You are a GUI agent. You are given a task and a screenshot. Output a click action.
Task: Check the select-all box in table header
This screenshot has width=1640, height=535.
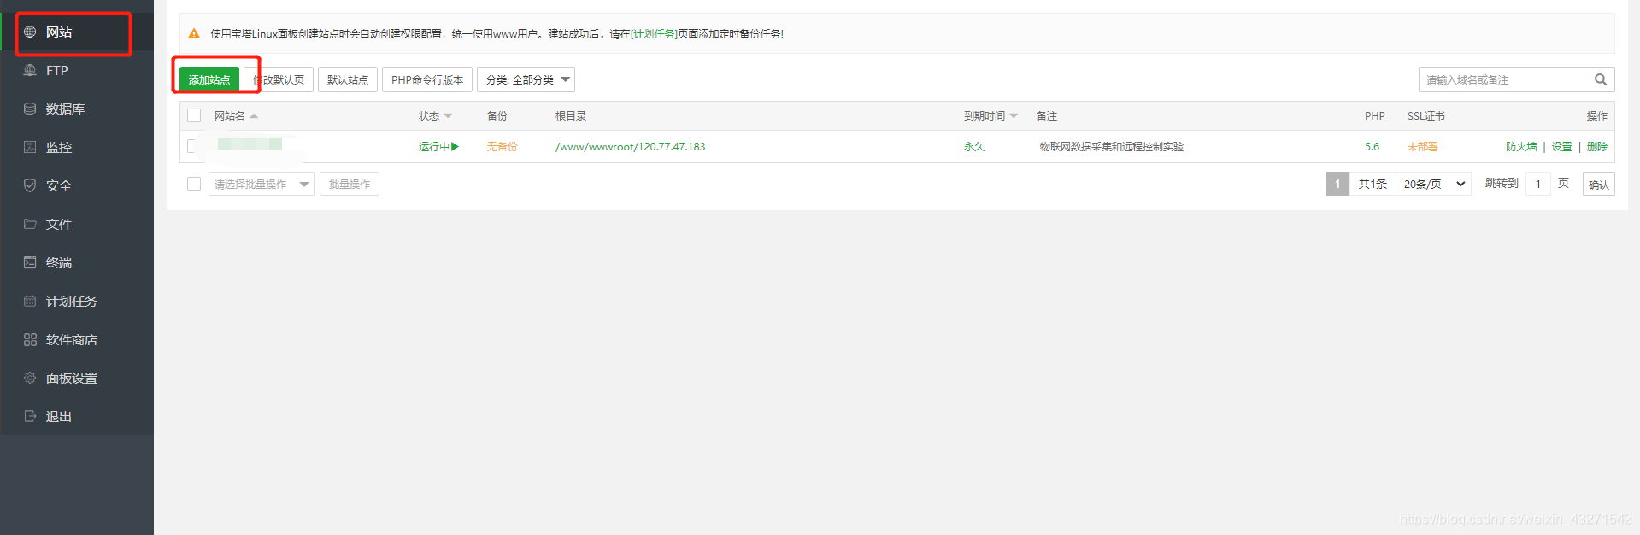194,115
